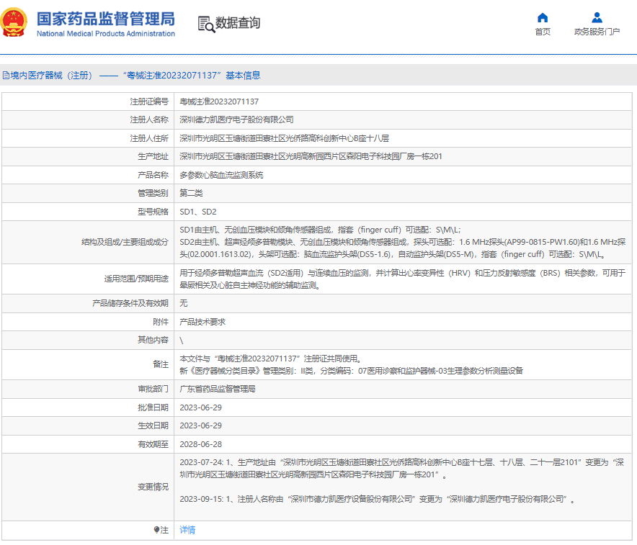
Task: Click registrant address ending 创新中心B座十八层
Action: pyautogui.click(x=284, y=138)
